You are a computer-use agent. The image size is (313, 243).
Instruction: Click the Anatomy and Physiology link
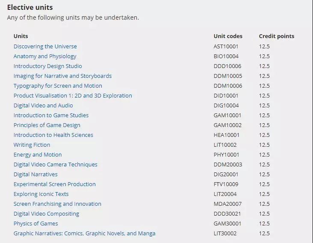[x=45, y=56]
